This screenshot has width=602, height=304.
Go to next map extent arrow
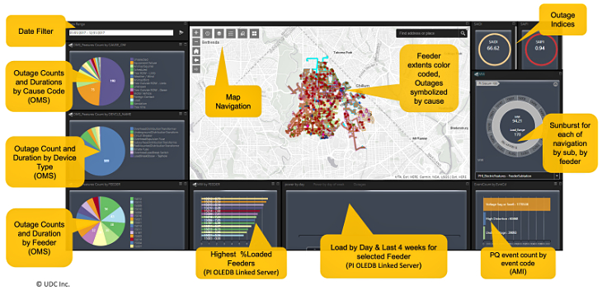pos(195,69)
